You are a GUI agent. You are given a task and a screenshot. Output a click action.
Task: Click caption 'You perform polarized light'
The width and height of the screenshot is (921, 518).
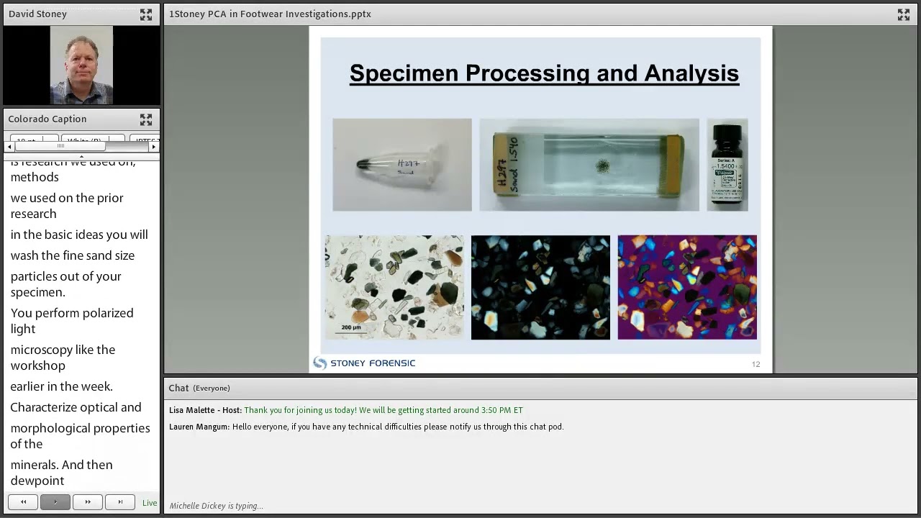pyautogui.click(x=72, y=321)
